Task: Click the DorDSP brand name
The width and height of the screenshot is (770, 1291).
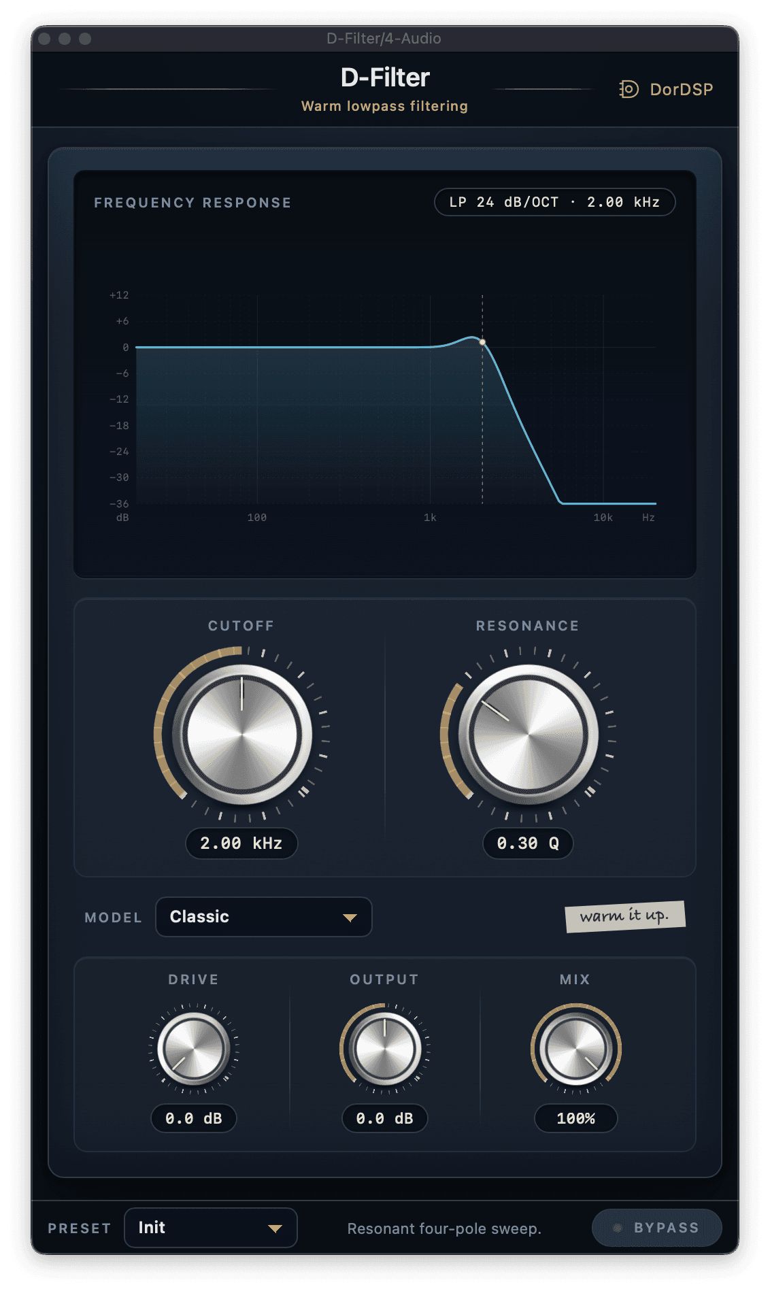Action: point(682,89)
